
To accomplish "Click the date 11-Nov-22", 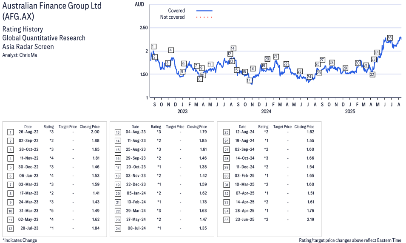I will (x=29, y=158).
